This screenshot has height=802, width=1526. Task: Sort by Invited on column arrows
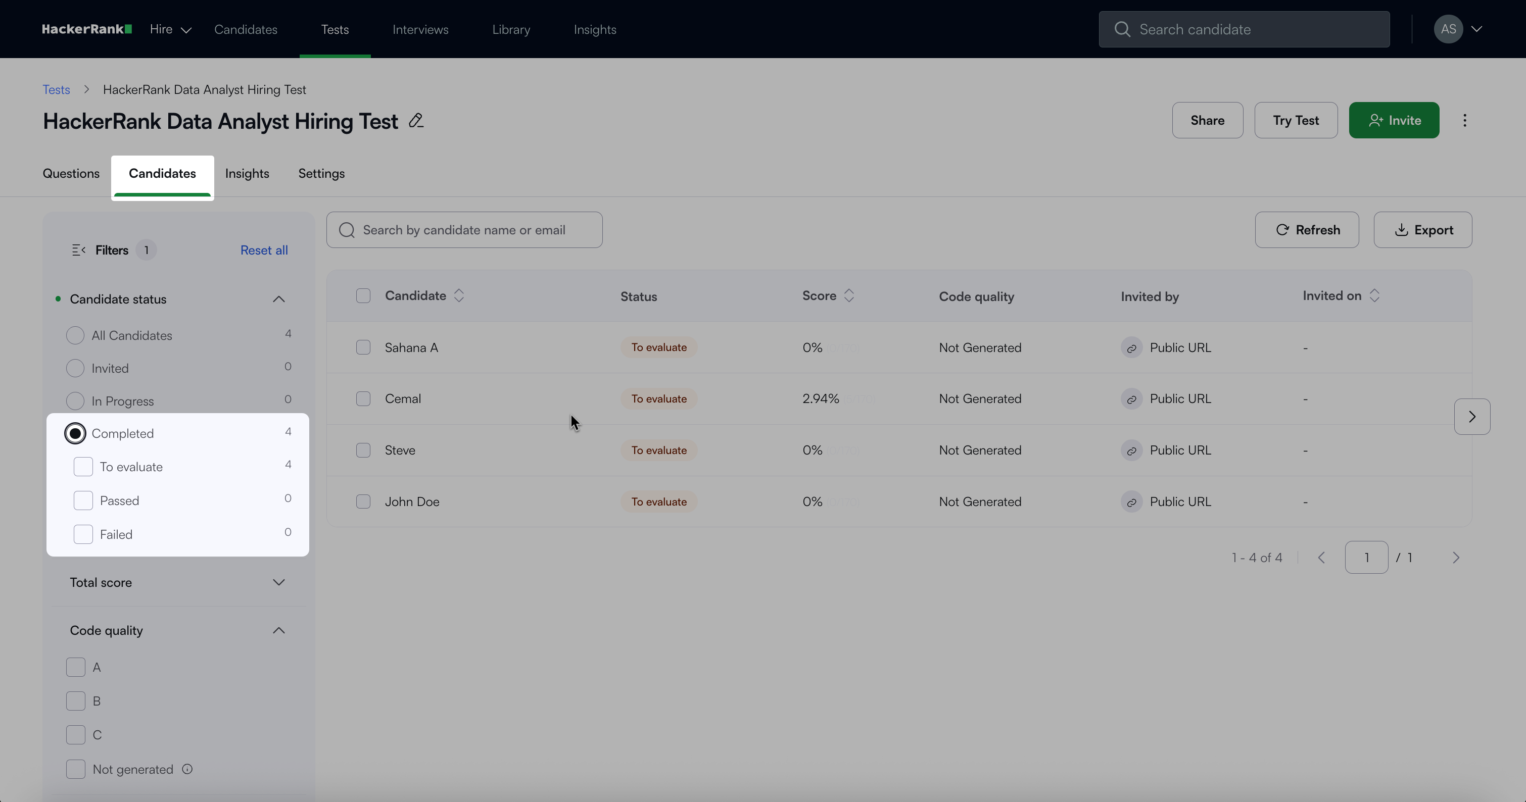click(1374, 296)
